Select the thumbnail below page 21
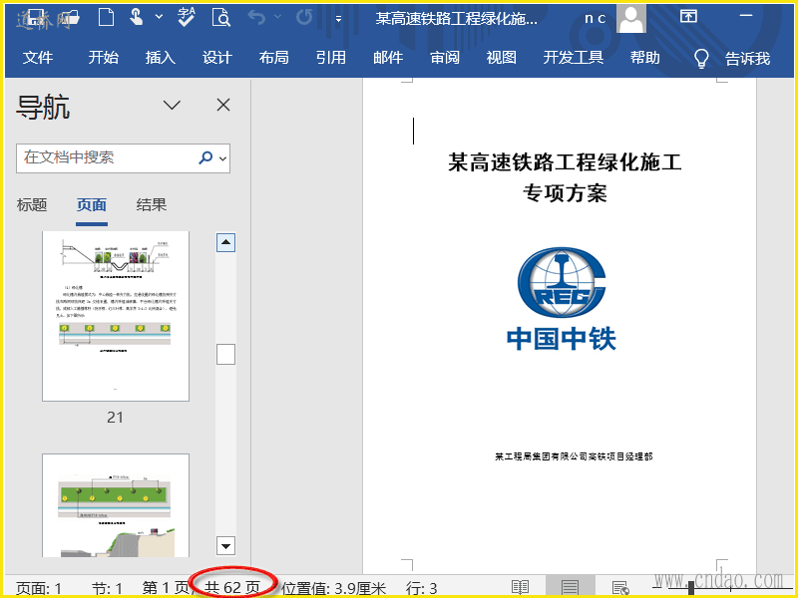 tap(116, 506)
